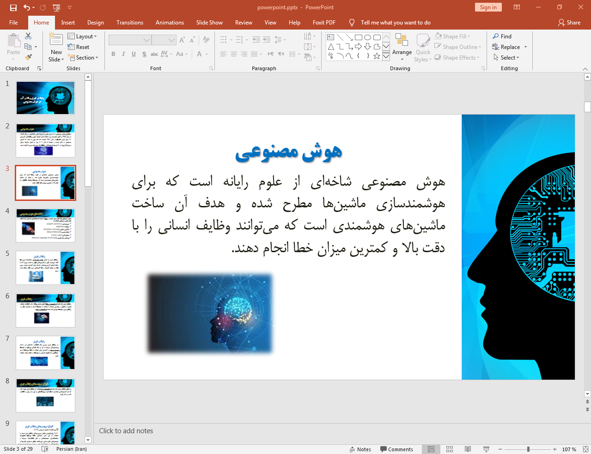Expand the Layout dropdown
The height and width of the screenshot is (454, 591).
[82, 36]
